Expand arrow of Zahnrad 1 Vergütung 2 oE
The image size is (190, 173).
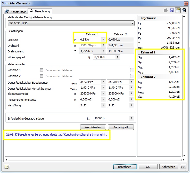pyautogui.click(x=103, y=105)
